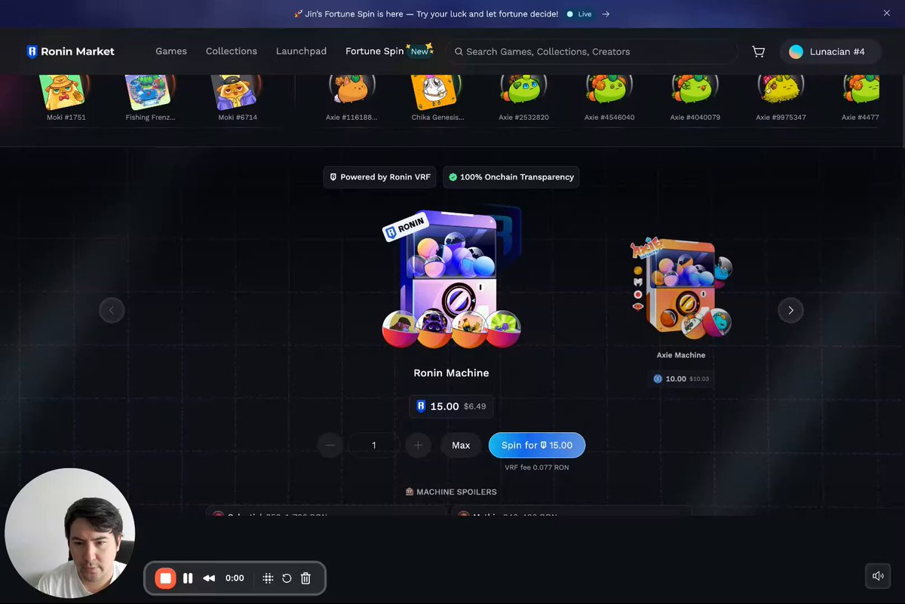905x604 pixels.
Task: Open Moki #1751 thumbnail
Action: click(x=65, y=91)
